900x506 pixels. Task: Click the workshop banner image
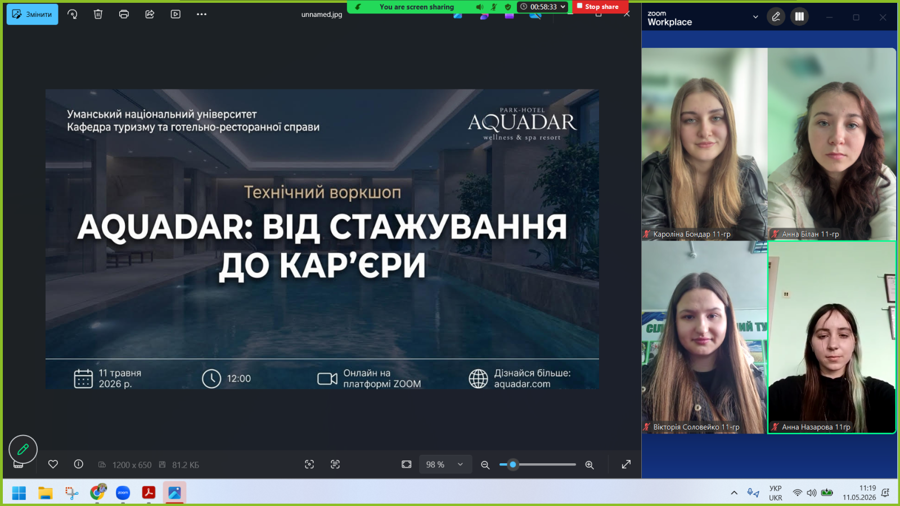tap(322, 239)
